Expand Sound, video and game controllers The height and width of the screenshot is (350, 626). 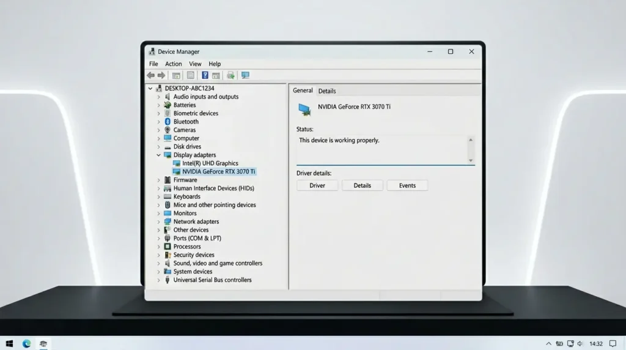coord(158,263)
